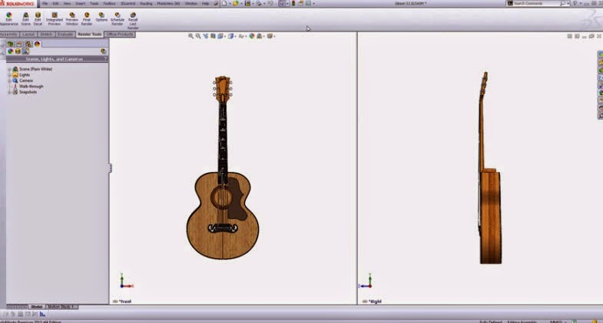Select the DisplayManager tab icon
The height and width of the screenshot is (323, 603).
click(x=37, y=44)
